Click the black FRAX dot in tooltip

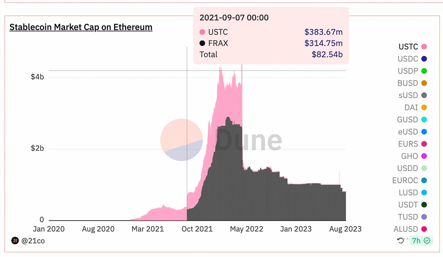pyautogui.click(x=202, y=43)
